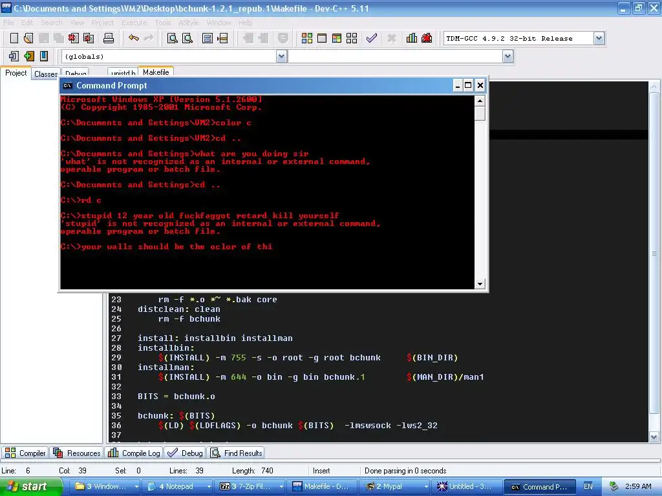Click the Profile Analysis bar chart icon
Image resolution: width=662 pixels, height=496 pixels.
(412, 38)
